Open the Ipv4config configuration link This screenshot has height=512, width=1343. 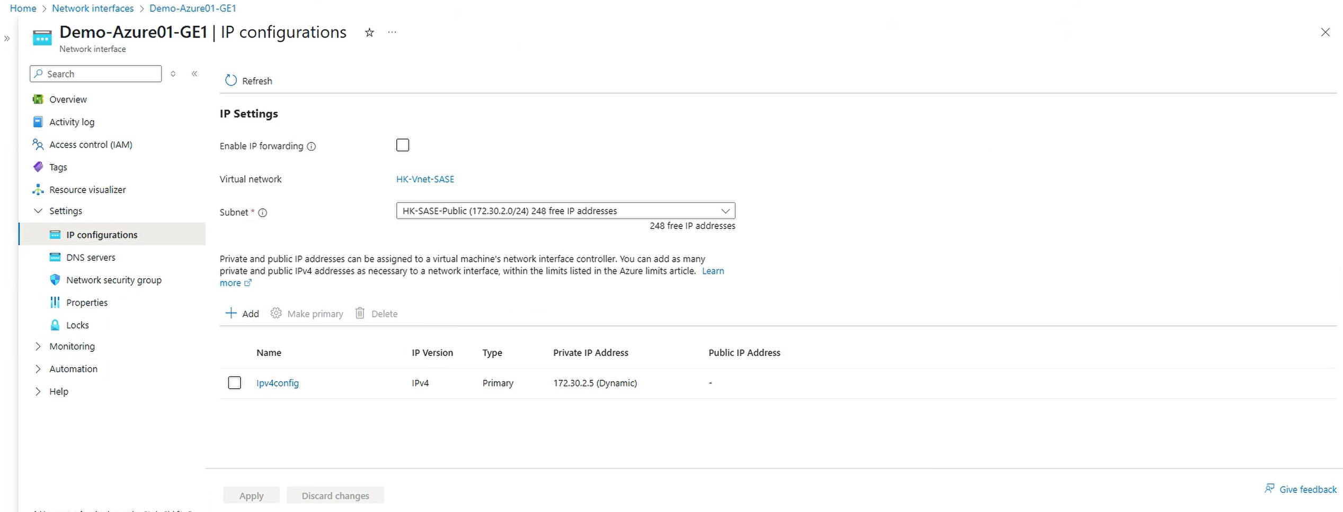[x=278, y=383]
